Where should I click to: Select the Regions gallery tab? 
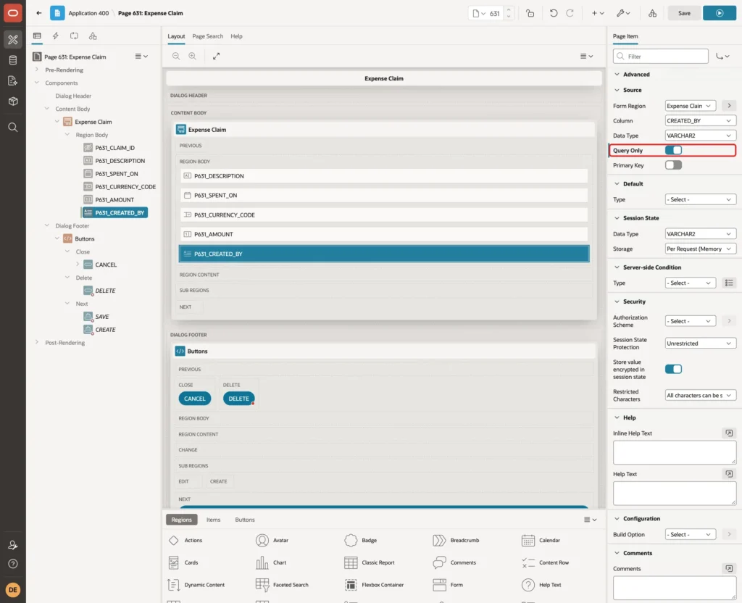pos(181,520)
